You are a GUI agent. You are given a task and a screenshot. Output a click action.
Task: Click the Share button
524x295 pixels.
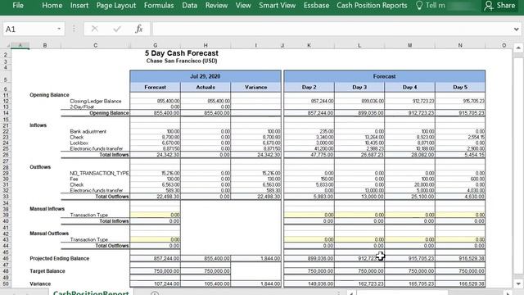(500, 6)
